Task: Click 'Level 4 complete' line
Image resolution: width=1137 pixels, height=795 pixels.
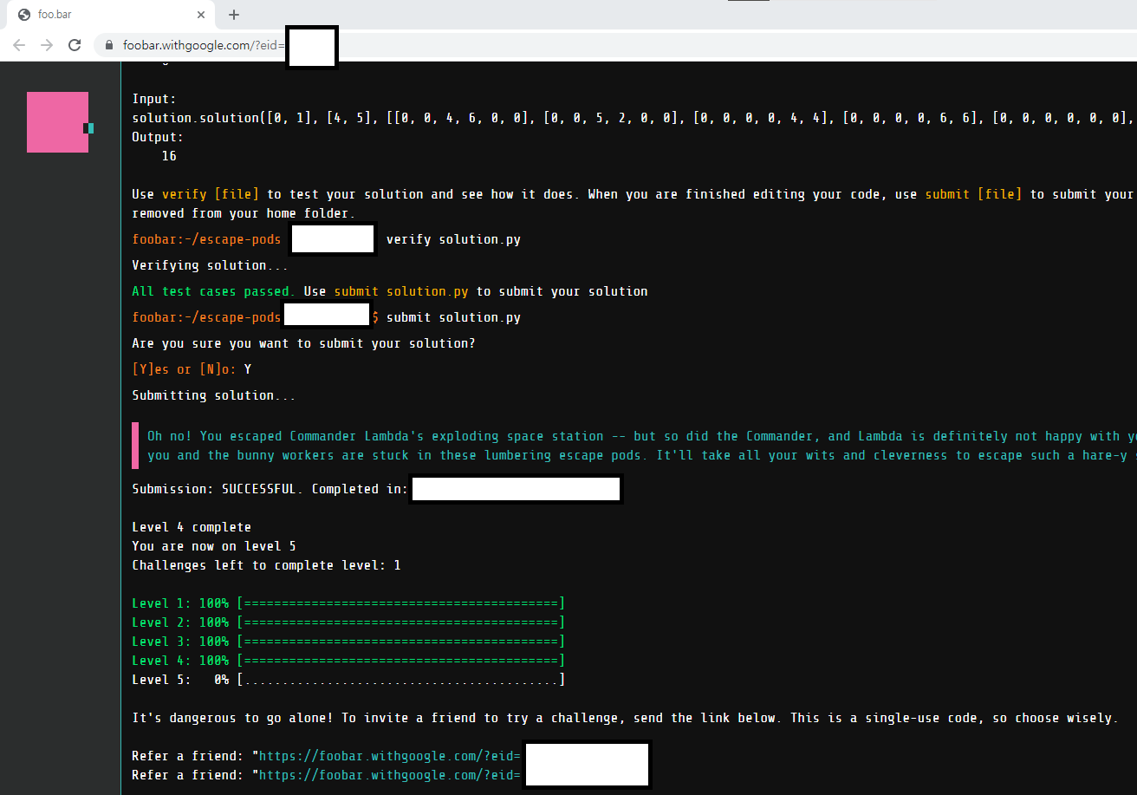Action: (x=192, y=527)
